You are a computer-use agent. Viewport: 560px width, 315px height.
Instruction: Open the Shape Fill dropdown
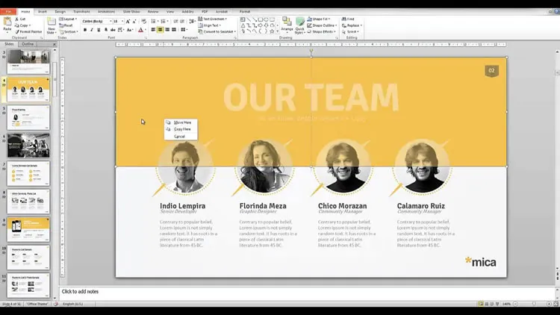[x=319, y=19]
